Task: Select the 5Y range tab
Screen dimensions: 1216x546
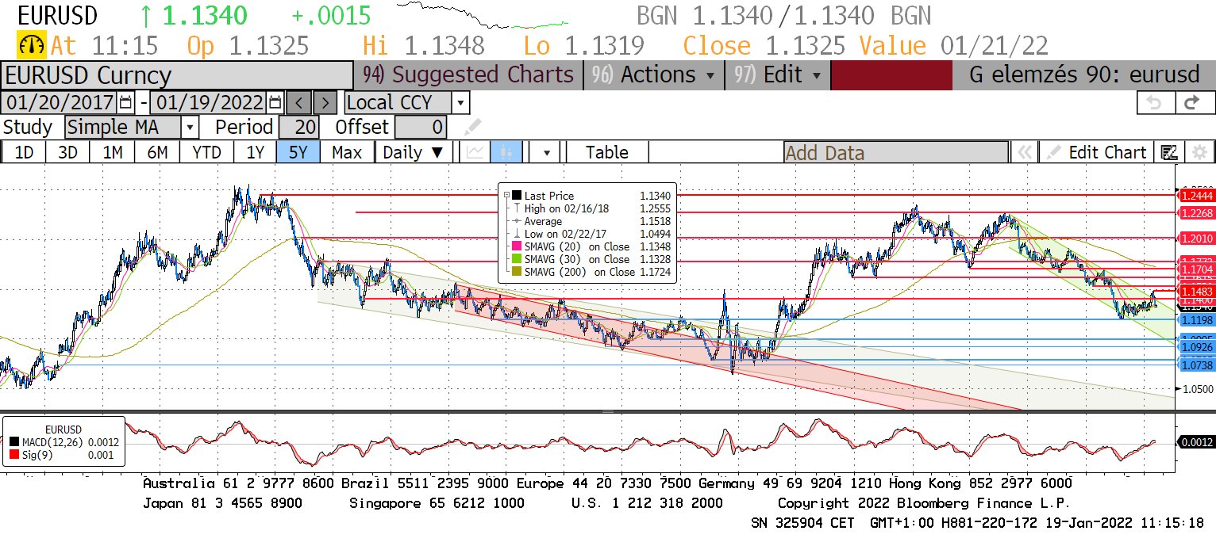Action: (298, 152)
